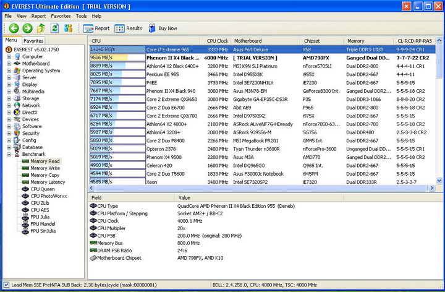This screenshot has height=292, width=445.
Task: Select the Core i7 Extreme 965 row
Action: pos(263,49)
